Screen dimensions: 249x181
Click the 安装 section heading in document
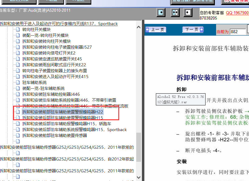coord(182,162)
